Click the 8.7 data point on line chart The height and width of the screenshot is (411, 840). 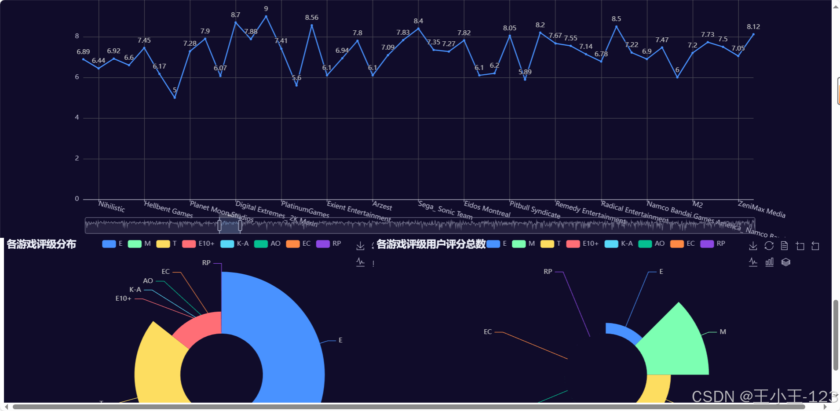pos(236,22)
